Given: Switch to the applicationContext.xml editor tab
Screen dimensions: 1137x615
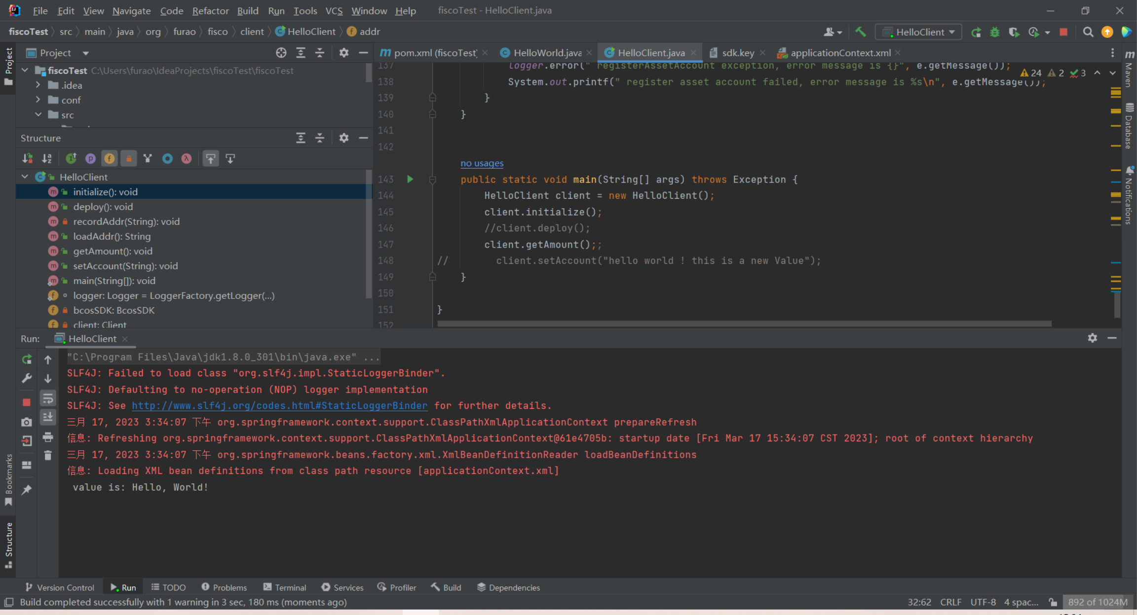Looking at the screenshot, I should (x=840, y=53).
